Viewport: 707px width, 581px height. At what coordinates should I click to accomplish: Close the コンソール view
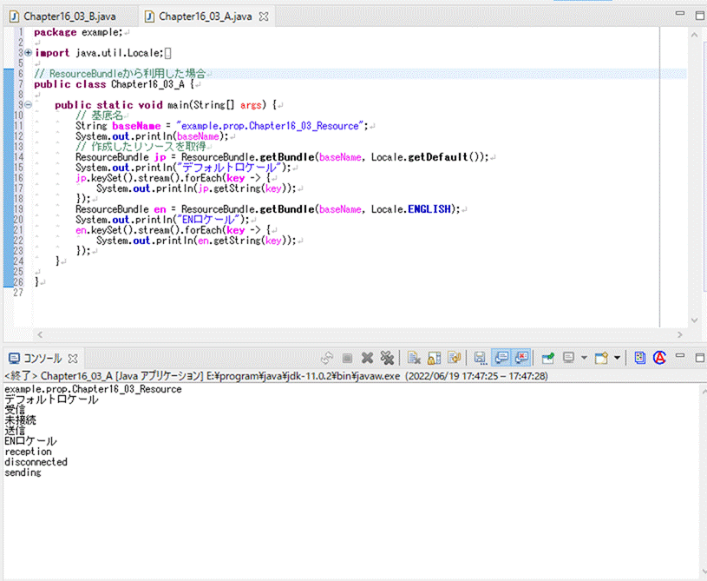click(x=73, y=359)
